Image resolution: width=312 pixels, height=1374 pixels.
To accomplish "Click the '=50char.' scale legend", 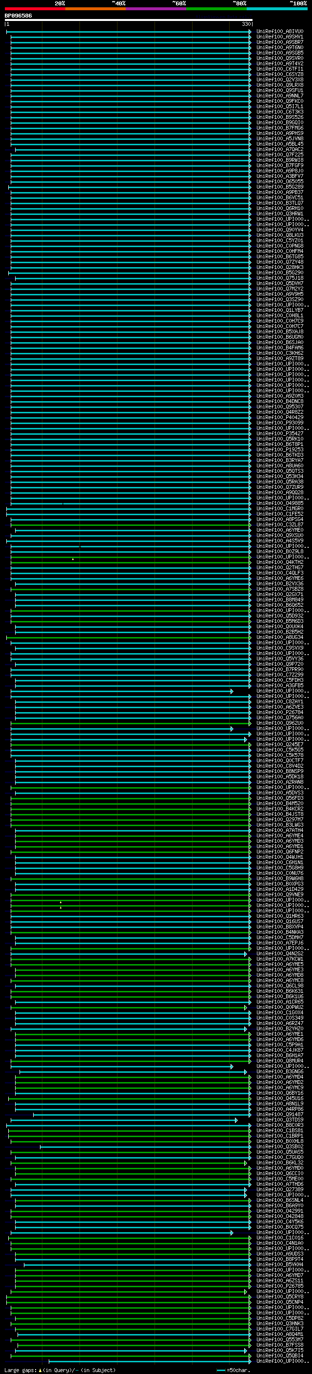I will [234, 1370].
